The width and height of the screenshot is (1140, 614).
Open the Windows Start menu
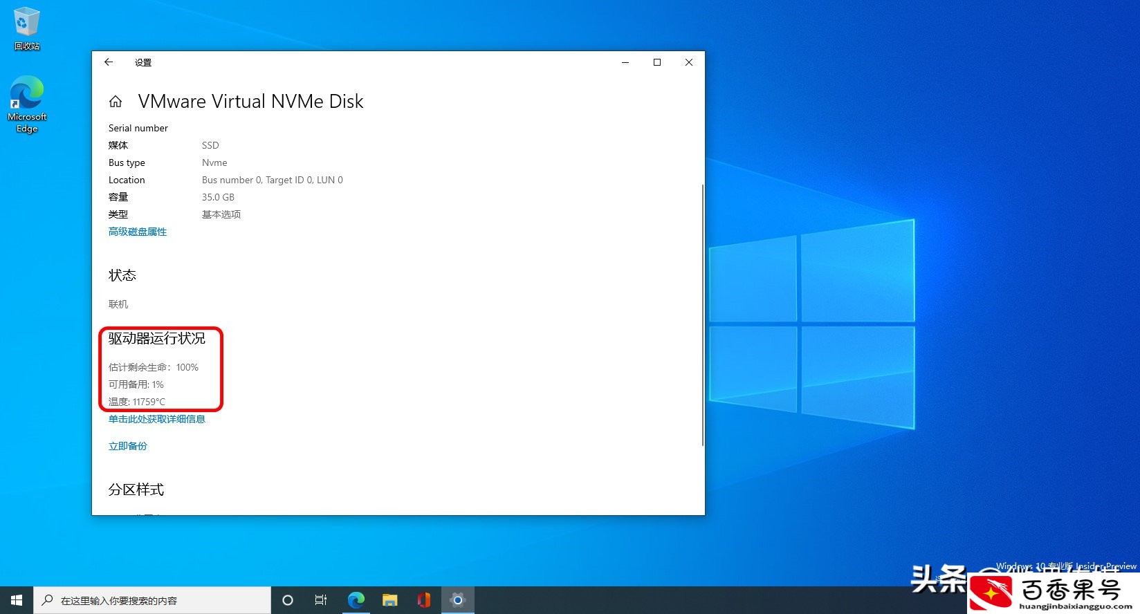(x=17, y=600)
